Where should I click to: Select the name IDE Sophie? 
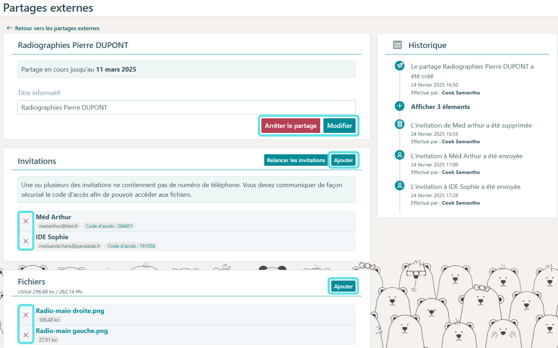tap(52, 237)
